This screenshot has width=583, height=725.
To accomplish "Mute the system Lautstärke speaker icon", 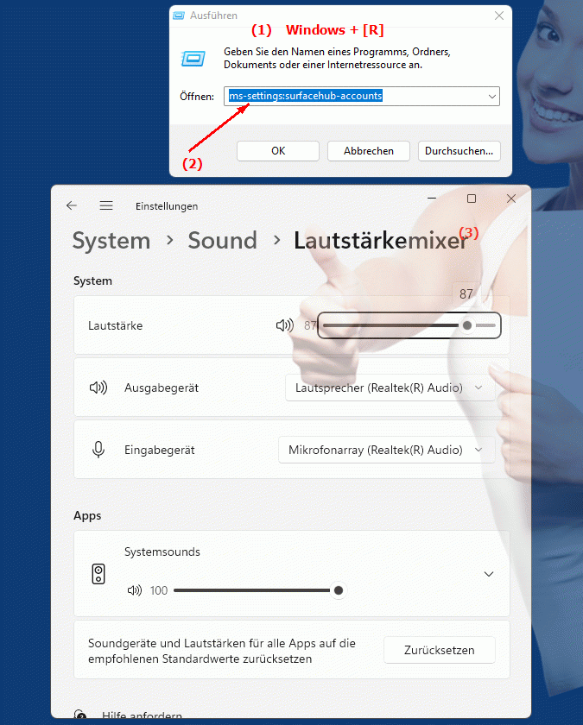I will click(284, 325).
